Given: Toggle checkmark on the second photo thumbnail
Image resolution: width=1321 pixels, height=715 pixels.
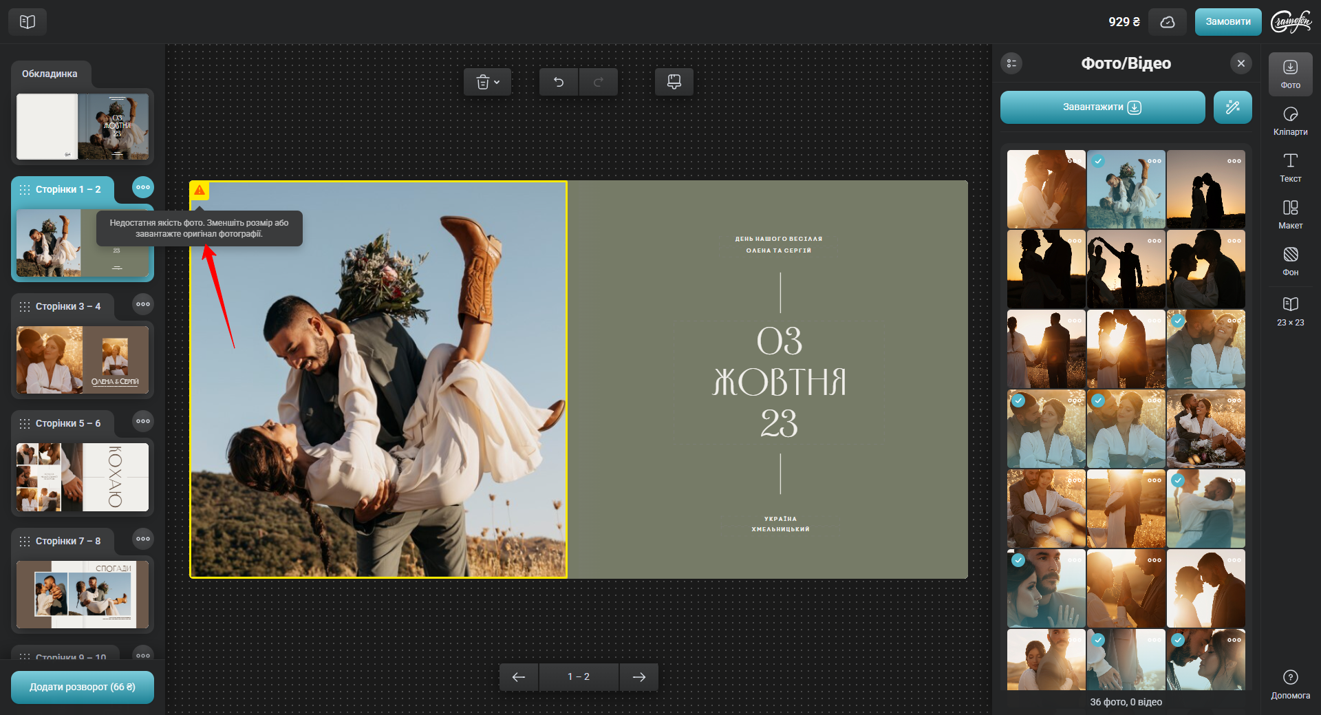Looking at the screenshot, I should coord(1098,161).
